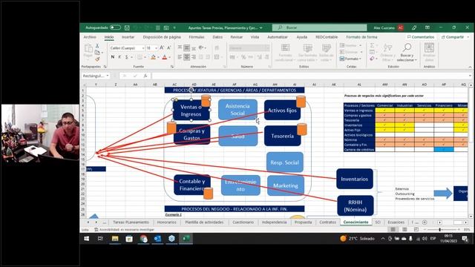Open the Cuestionario sheet tab
Viewport: 475px width, 267px height.
[243, 222]
